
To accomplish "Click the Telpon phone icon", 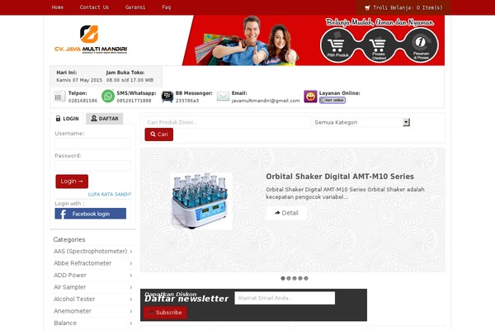I will pos(59,97).
